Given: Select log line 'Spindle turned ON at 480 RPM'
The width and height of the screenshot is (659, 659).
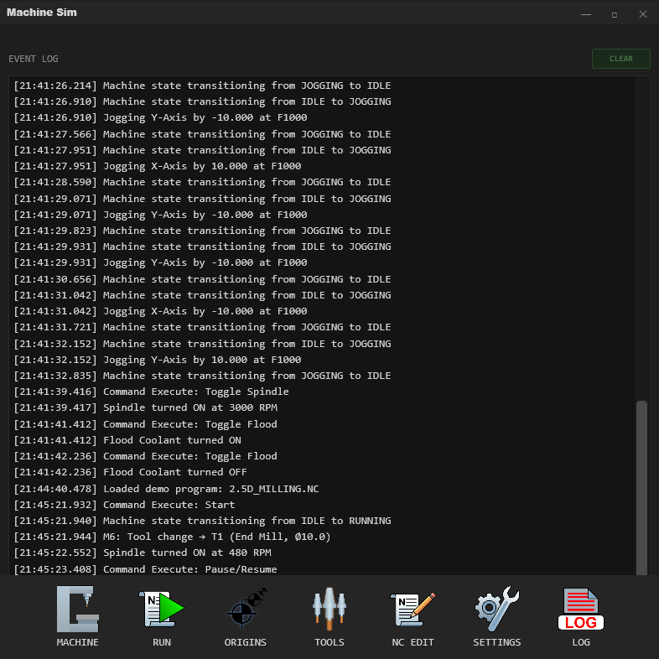Looking at the screenshot, I should [142, 553].
